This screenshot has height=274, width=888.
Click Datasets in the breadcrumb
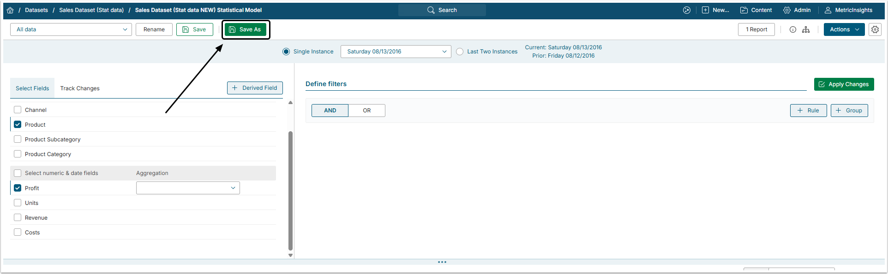tap(36, 10)
